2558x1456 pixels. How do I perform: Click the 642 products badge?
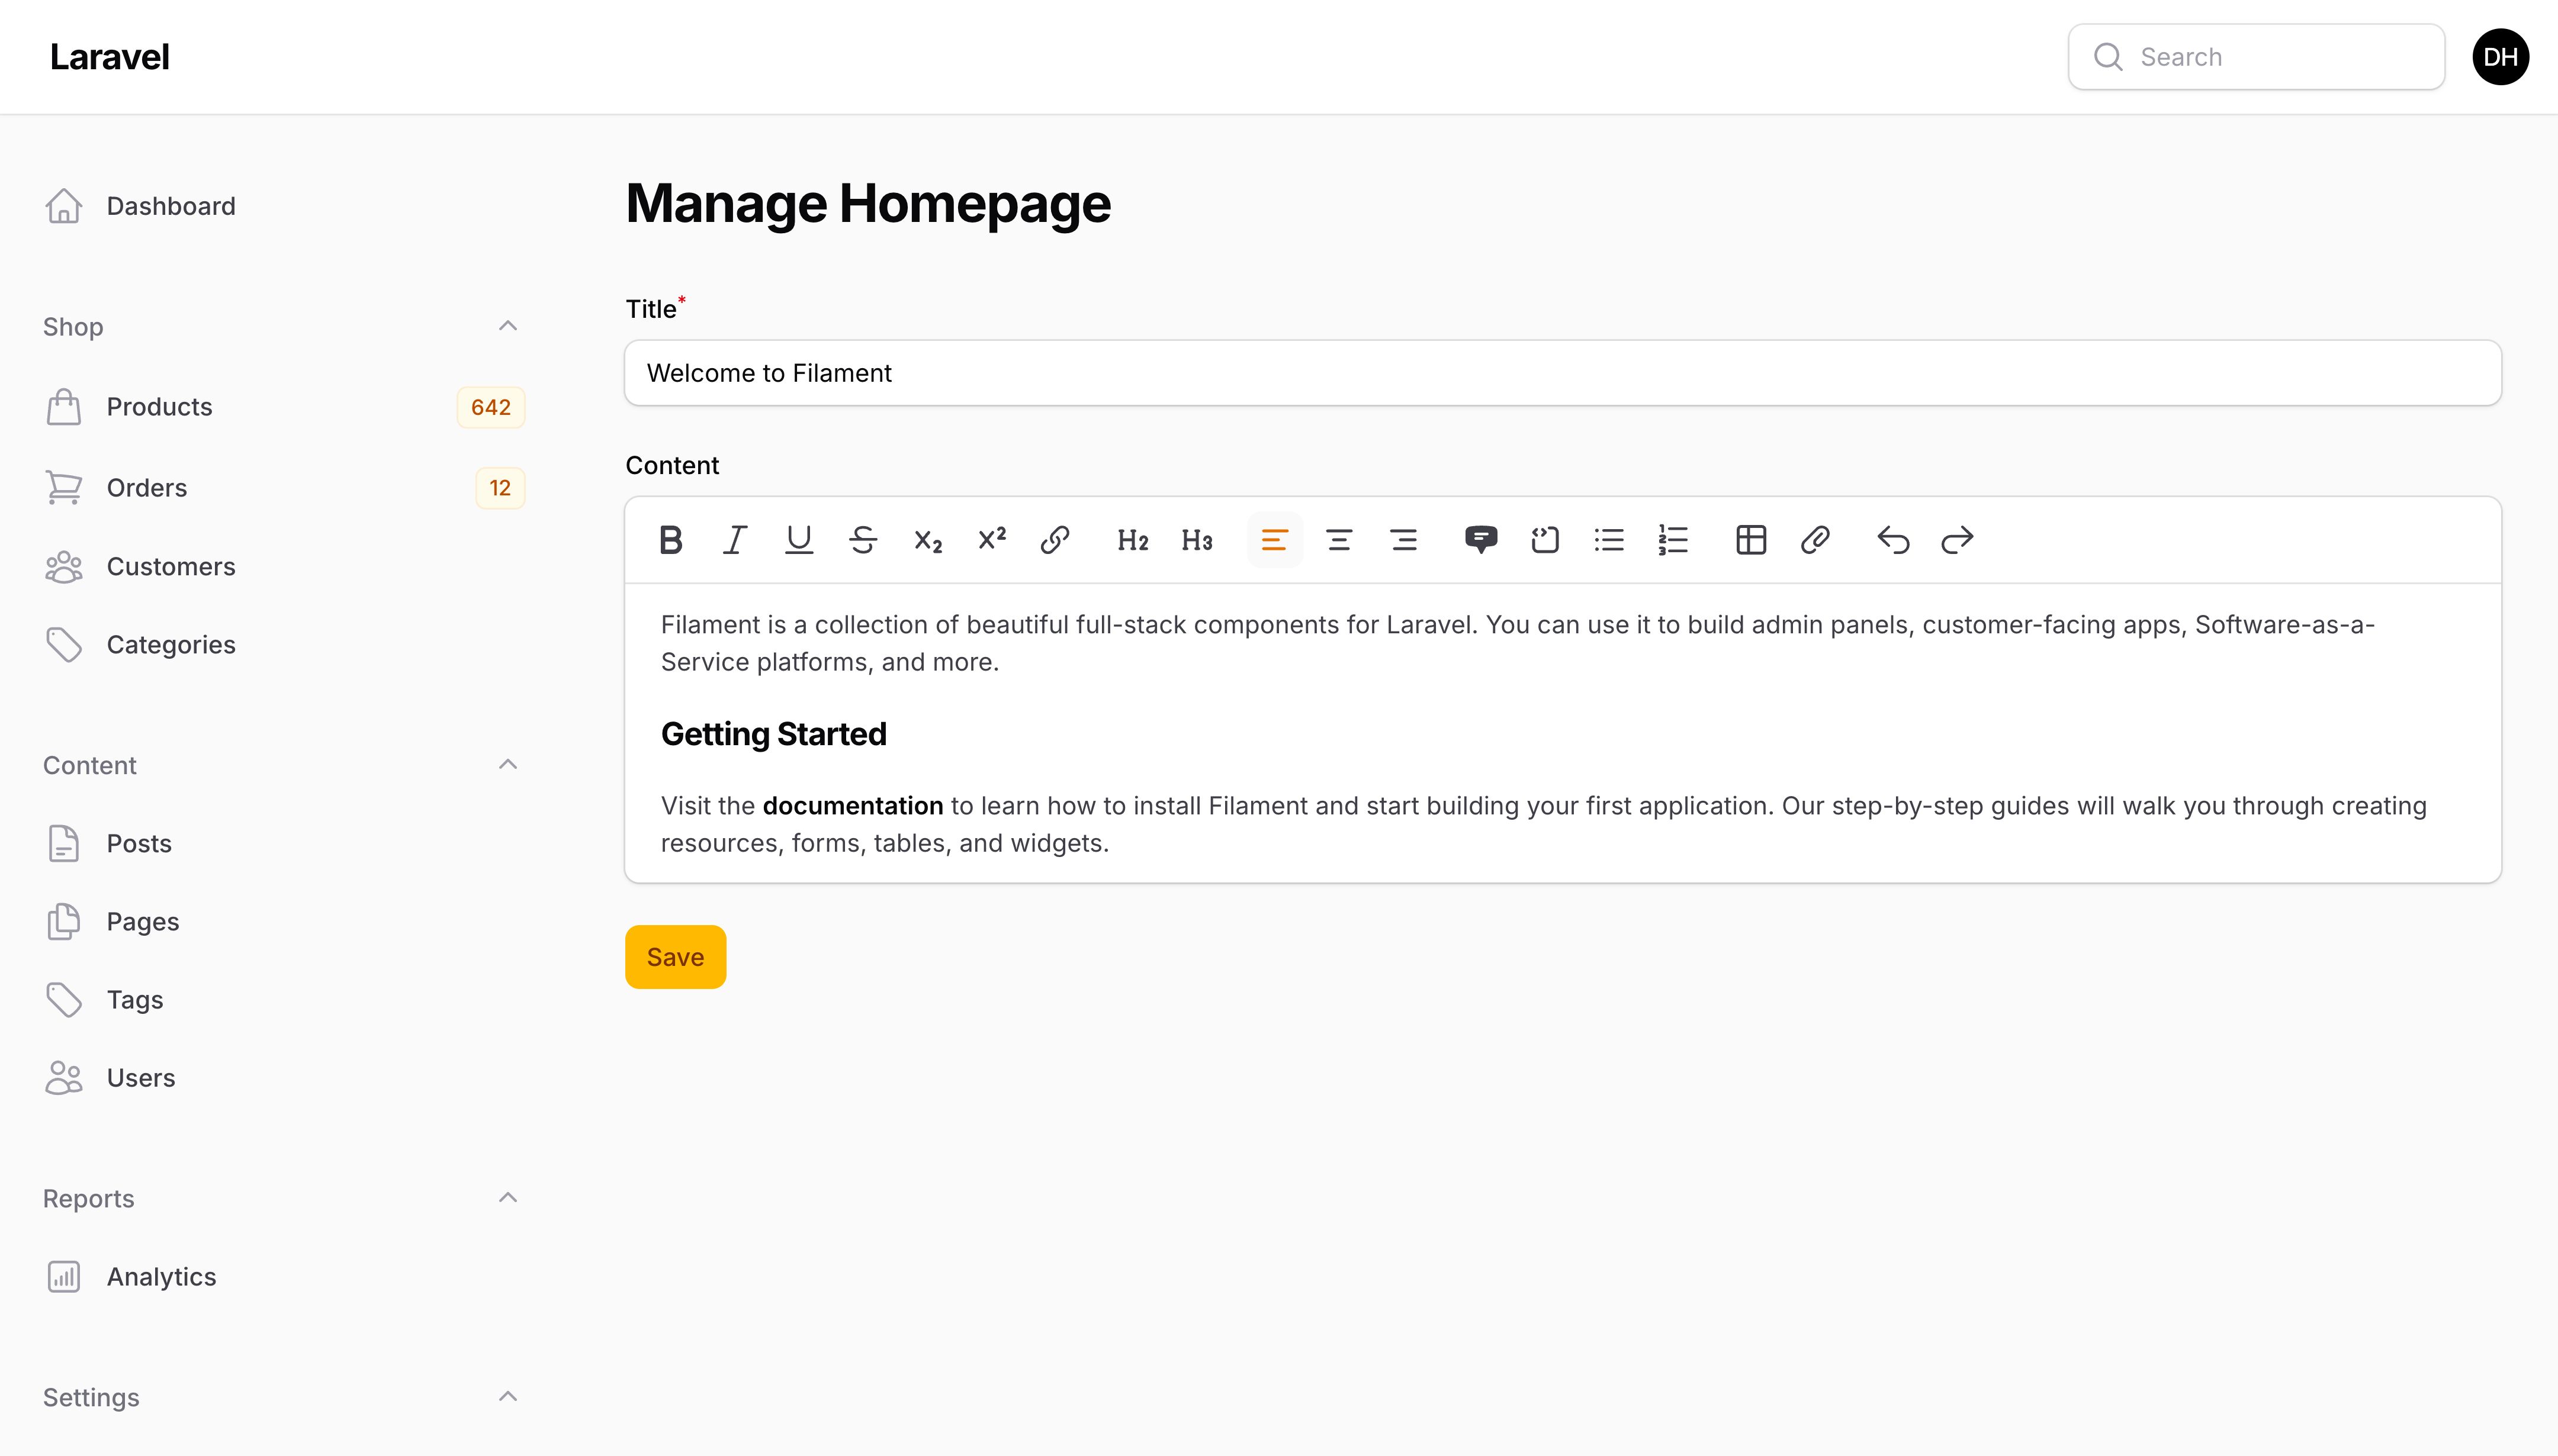tap(490, 407)
